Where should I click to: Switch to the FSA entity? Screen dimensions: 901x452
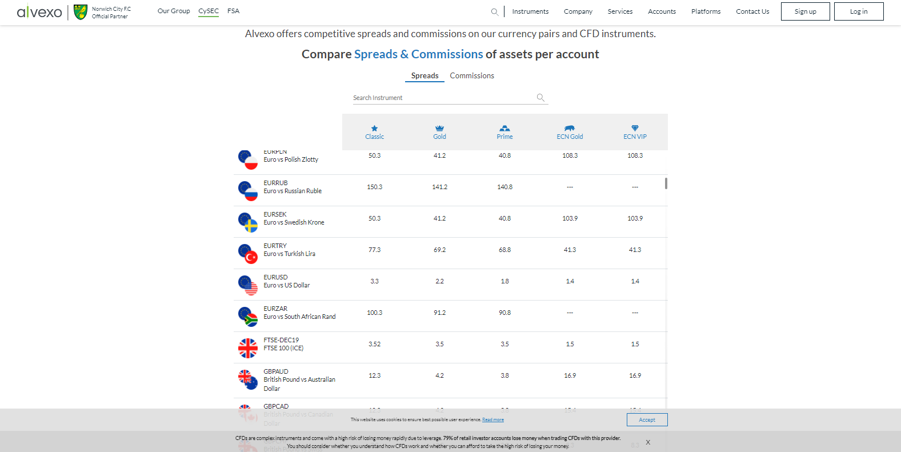233,11
